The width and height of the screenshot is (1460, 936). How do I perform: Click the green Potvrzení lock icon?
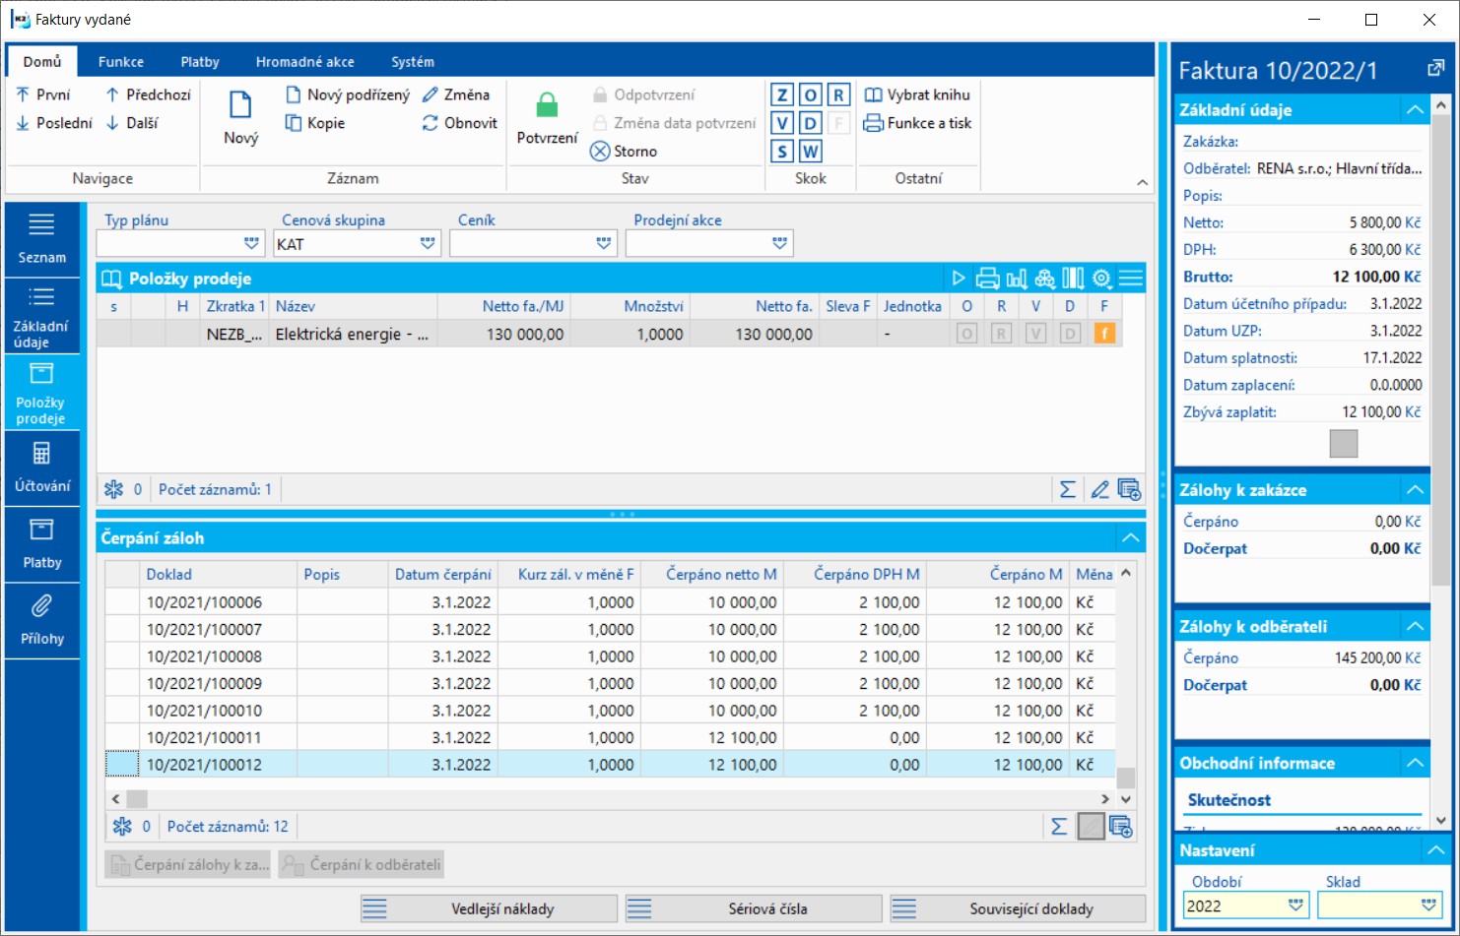pos(547,105)
